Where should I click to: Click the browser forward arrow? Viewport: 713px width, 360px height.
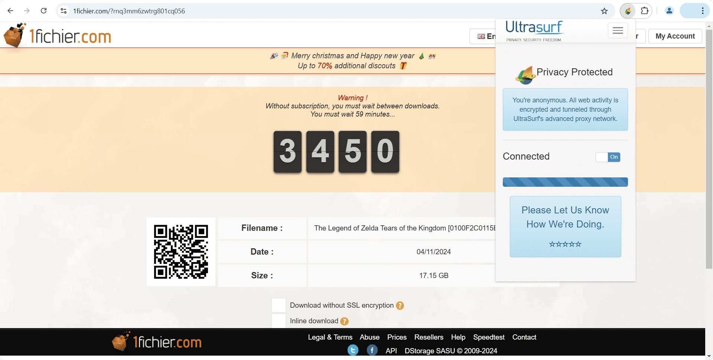click(x=27, y=11)
